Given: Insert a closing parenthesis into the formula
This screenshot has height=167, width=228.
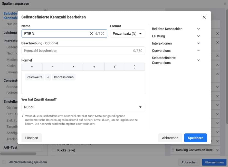Looking at the screenshot, I should pyautogui.click(x=135, y=67).
